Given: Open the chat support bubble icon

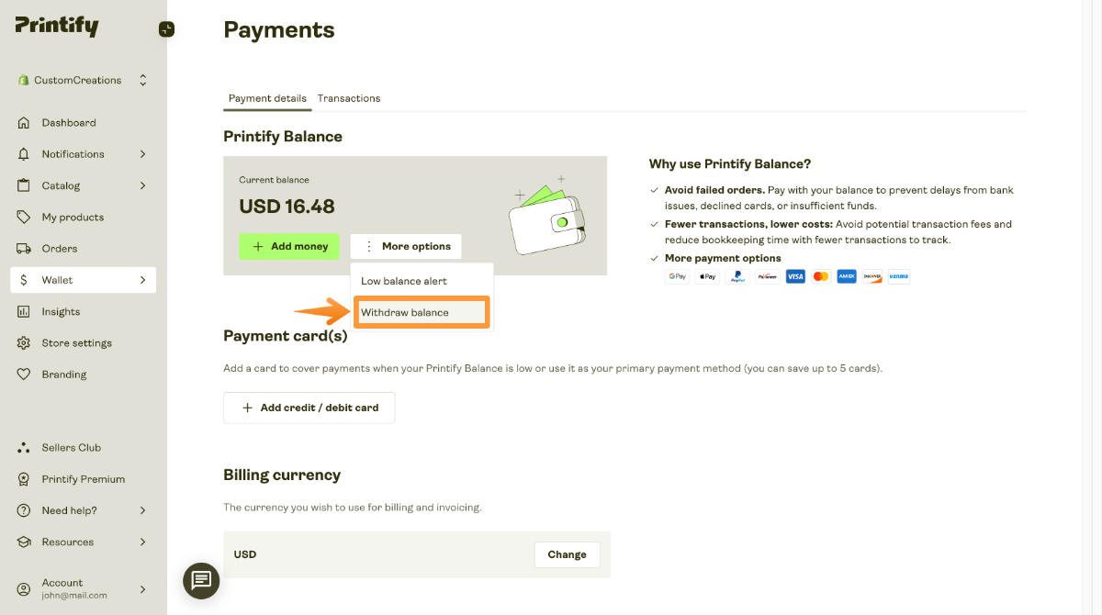Looking at the screenshot, I should pos(200,580).
